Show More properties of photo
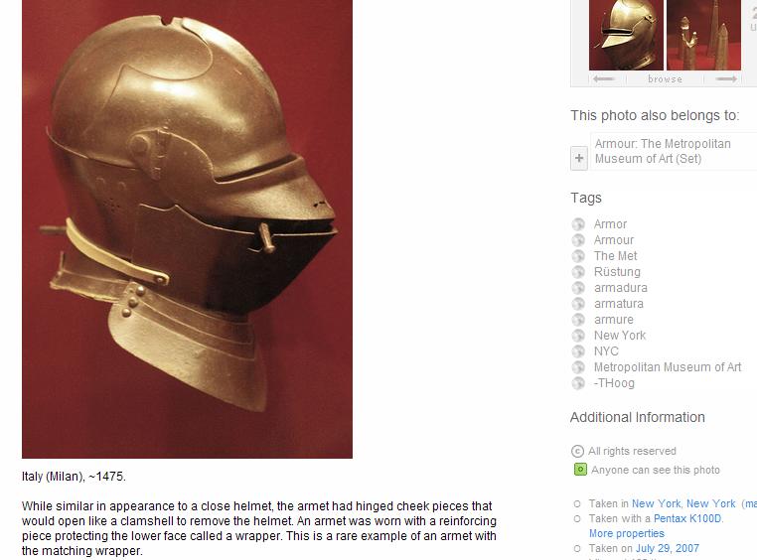The width and height of the screenshot is (757, 560). [626, 533]
